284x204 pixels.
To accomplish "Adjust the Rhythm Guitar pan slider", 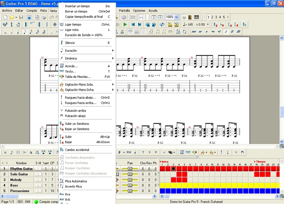I will tap(130, 169).
